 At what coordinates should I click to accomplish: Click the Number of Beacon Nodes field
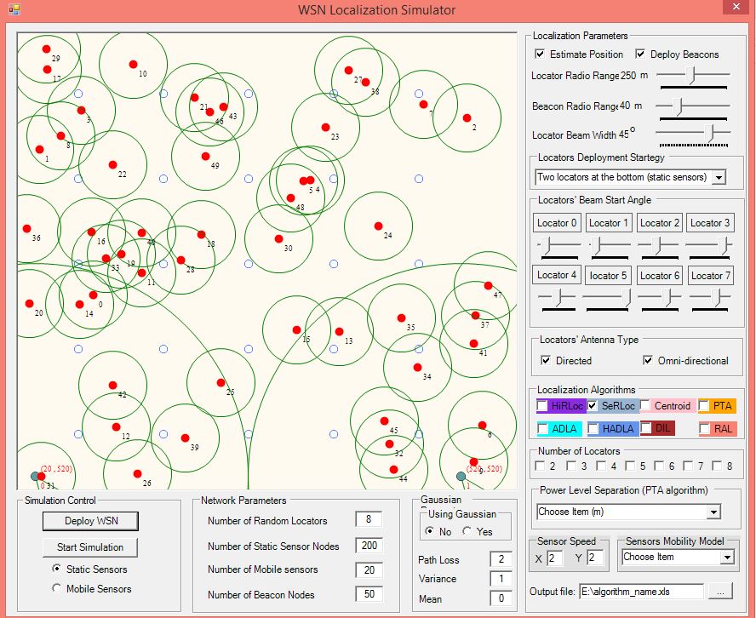pyautogui.click(x=369, y=594)
